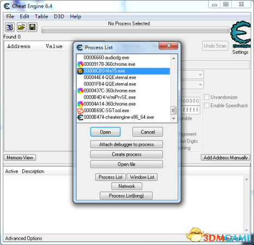Screen dimensions: 254x245
Task: Expand the upper scan dropdown arrow
Action: pyautogui.click(x=200, y=75)
